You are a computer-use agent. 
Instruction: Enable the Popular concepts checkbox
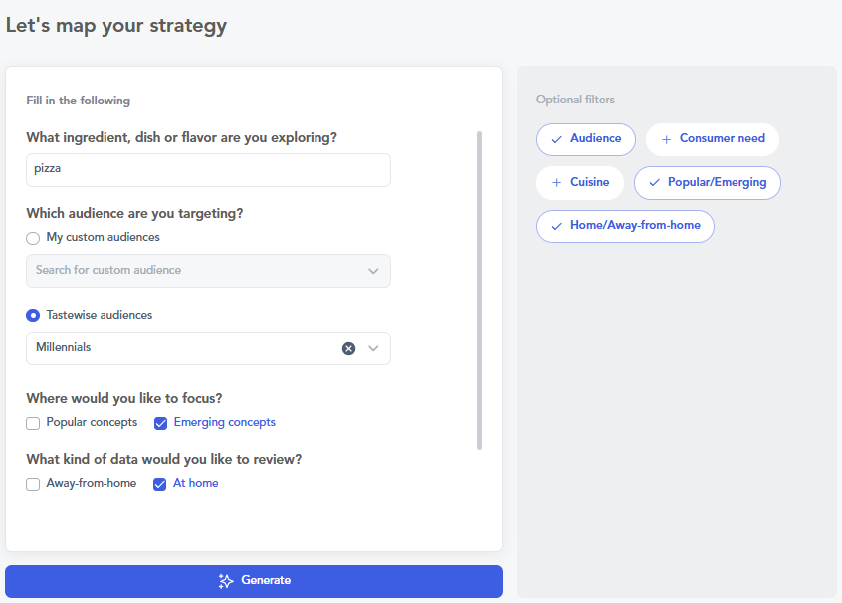(33, 423)
